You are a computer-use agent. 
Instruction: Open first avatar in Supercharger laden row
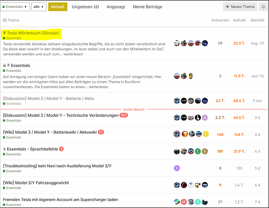[177, 202]
